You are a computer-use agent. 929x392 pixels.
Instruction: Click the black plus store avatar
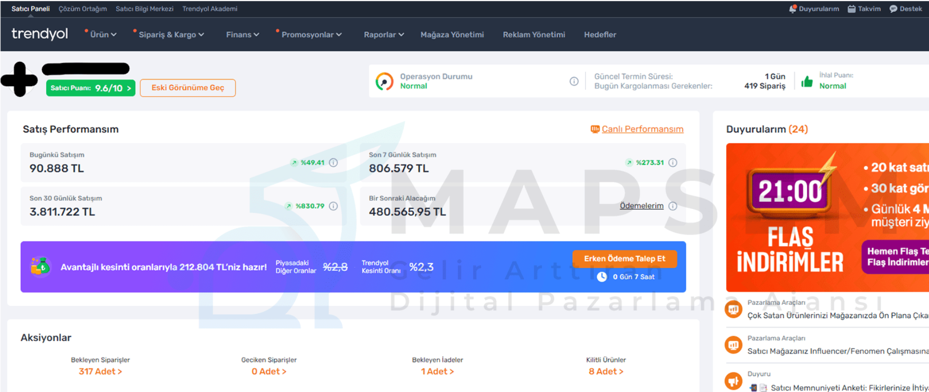(x=19, y=79)
